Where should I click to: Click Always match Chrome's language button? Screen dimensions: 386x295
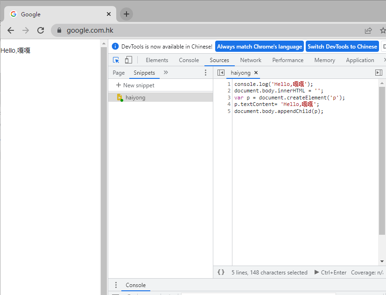(x=260, y=47)
